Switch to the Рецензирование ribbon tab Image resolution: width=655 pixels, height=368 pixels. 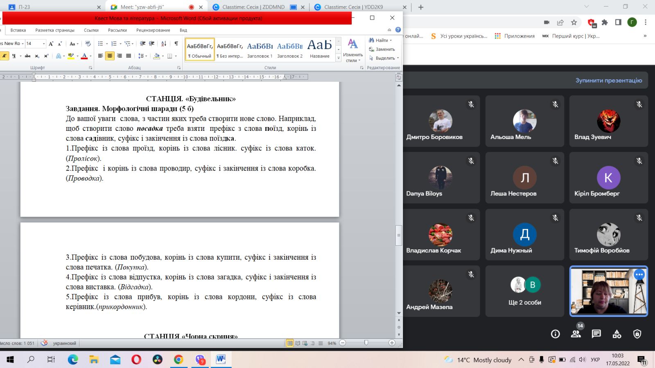[153, 30]
